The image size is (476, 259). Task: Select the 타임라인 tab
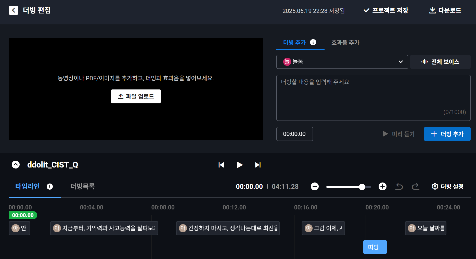click(28, 186)
